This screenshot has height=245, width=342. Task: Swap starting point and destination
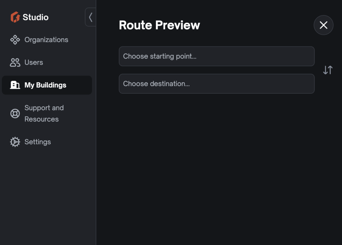(328, 70)
